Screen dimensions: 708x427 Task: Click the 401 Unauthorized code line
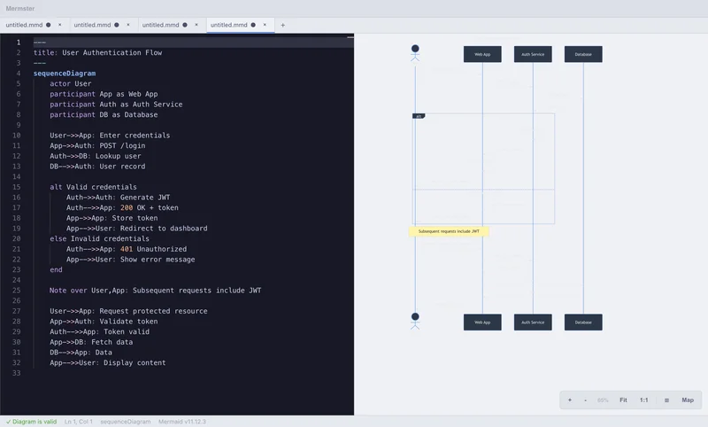(127, 249)
